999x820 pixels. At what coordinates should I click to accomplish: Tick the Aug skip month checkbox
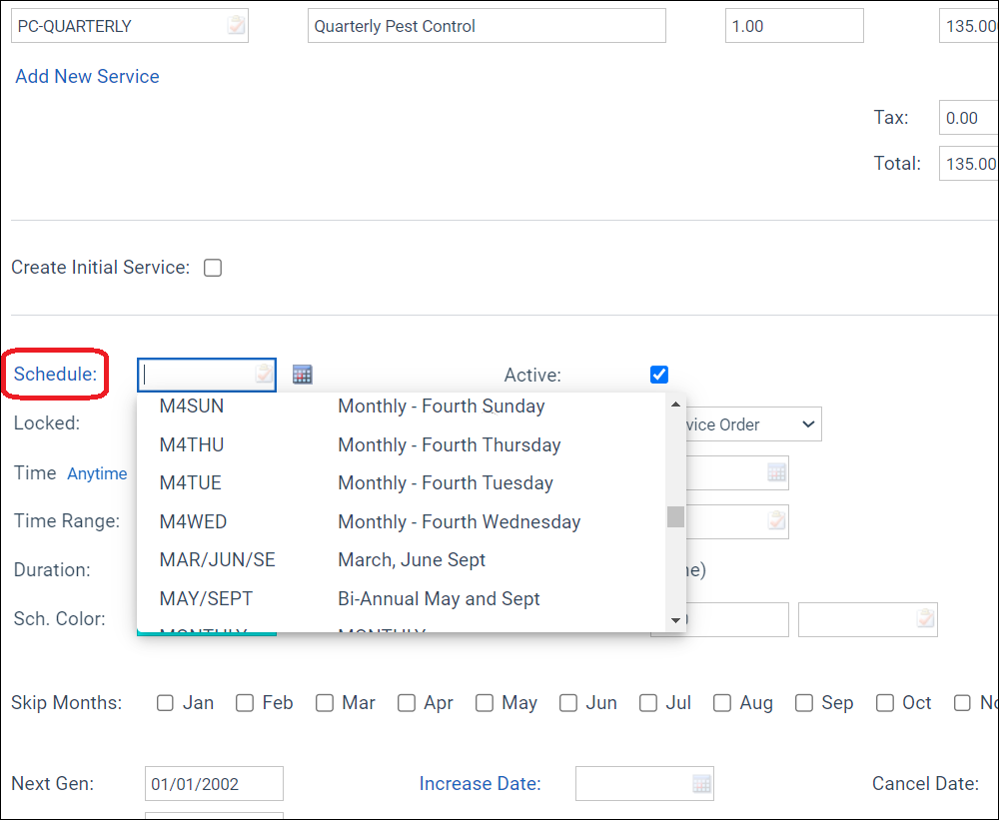(722, 703)
